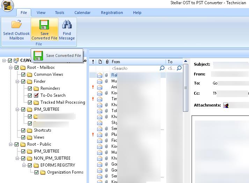Select the IPM_SUBTREE folder under Root - Public
Image resolution: width=249 pixels, height=183 pixels.
[46, 151]
